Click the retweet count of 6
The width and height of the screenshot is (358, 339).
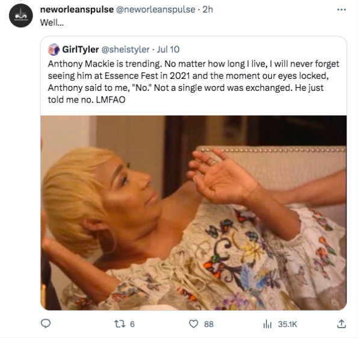132,324
